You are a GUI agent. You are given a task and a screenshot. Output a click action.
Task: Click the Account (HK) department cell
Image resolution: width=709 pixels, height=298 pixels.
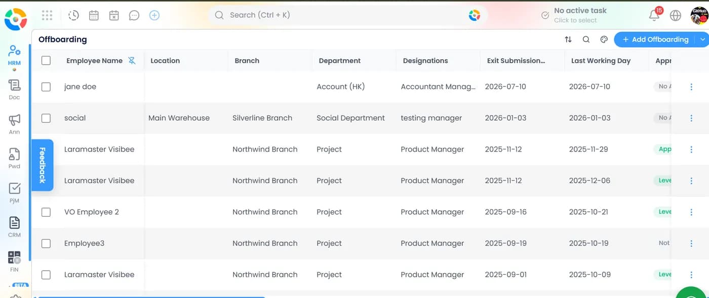point(341,87)
